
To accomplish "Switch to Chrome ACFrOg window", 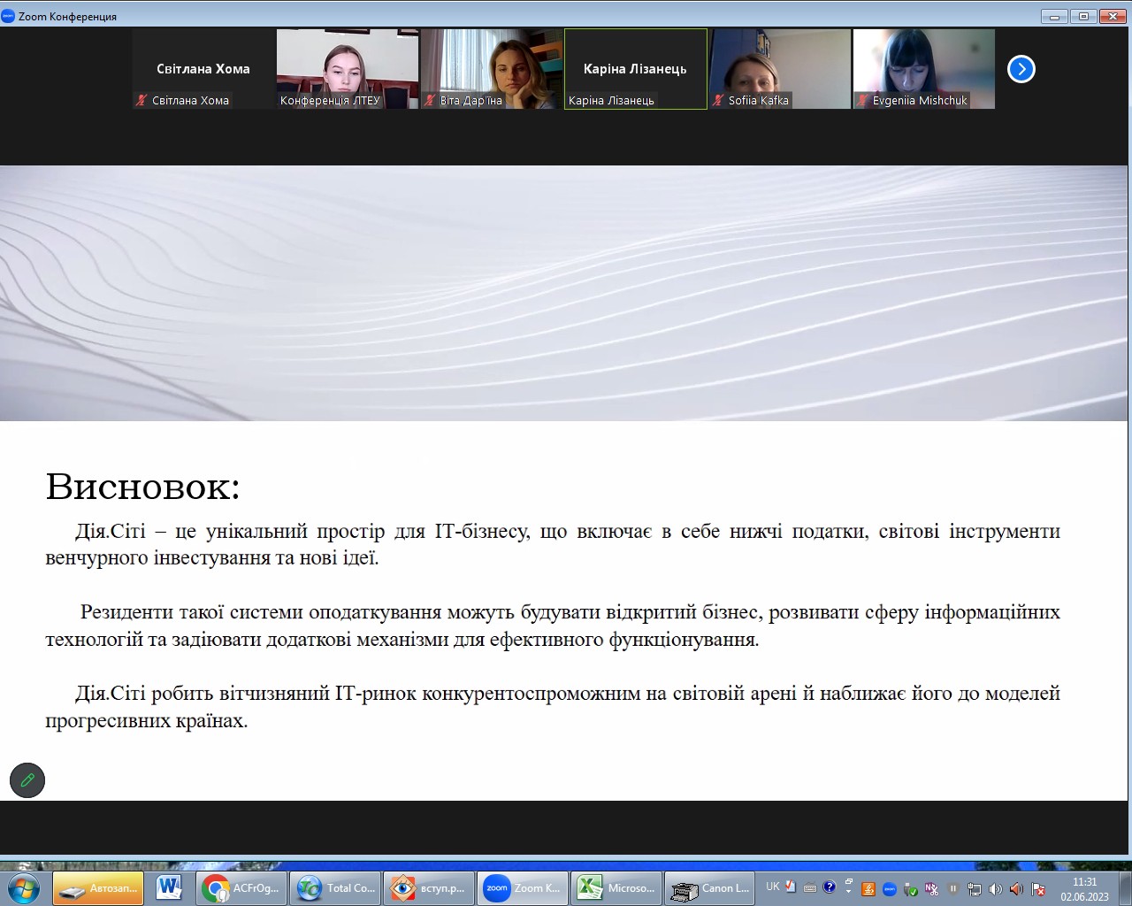I will click(241, 887).
